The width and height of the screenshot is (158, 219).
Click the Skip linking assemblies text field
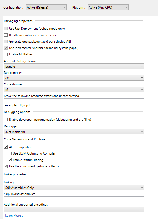point(74,199)
